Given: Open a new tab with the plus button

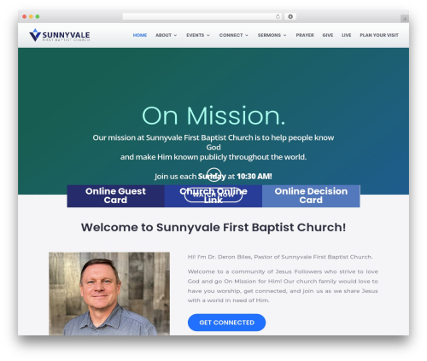Looking at the screenshot, I should coord(405,19).
